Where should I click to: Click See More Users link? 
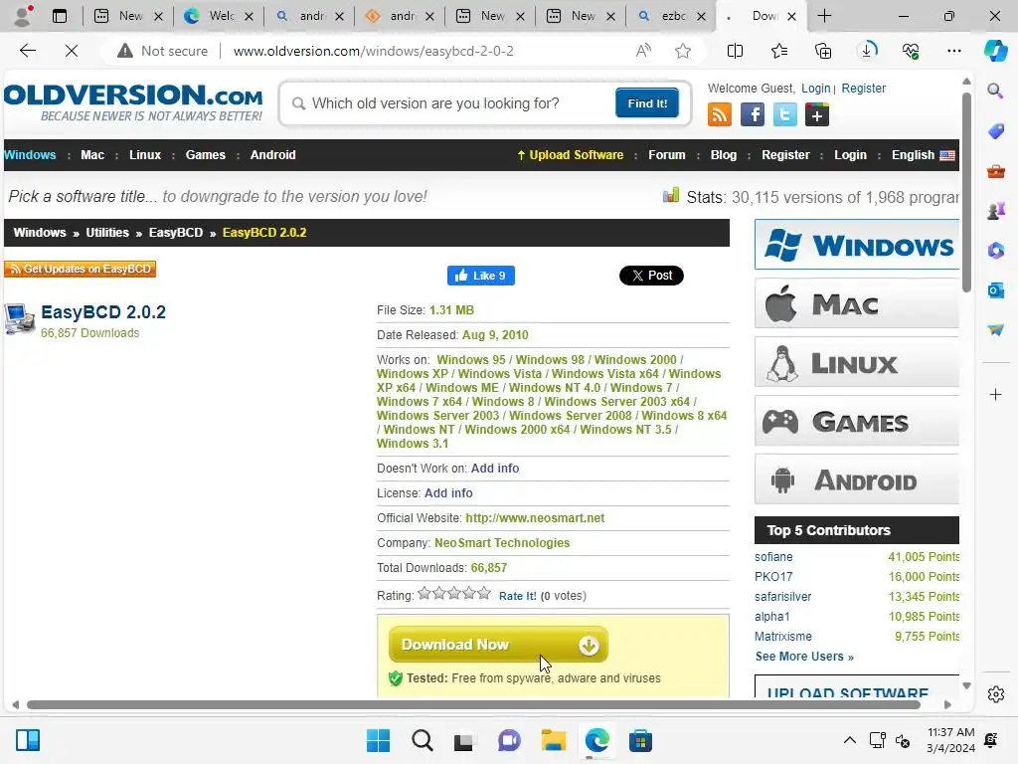pos(804,657)
